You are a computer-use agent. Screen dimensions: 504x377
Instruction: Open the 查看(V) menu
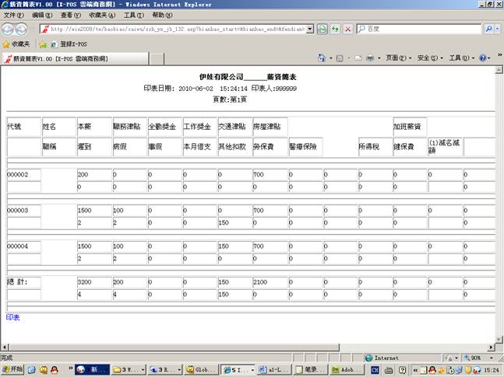70,15
